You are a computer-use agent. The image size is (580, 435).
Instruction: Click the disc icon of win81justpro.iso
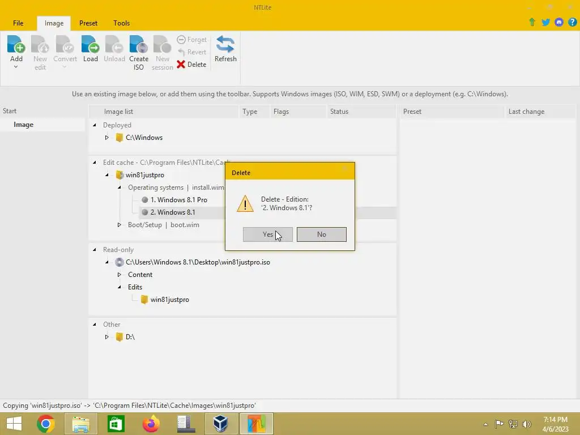click(119, 262)
